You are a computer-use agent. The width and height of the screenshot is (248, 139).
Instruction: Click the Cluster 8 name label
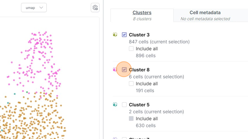click(139, 70)
